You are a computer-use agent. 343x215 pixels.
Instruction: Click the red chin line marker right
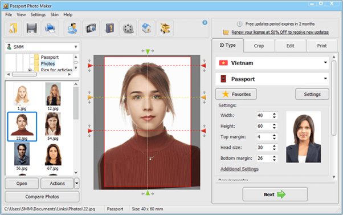pyautogui.click(x=203, y=131)
